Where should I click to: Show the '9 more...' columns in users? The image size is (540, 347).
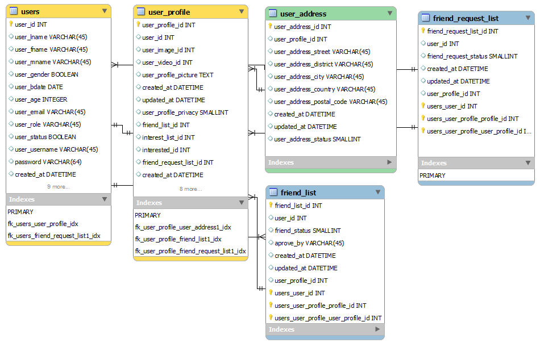[x=58, y=187]
